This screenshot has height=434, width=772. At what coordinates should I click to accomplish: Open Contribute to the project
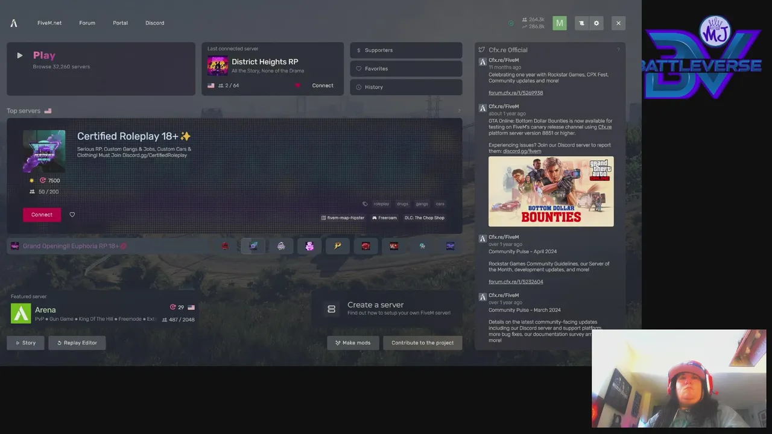tap(422, 342)
